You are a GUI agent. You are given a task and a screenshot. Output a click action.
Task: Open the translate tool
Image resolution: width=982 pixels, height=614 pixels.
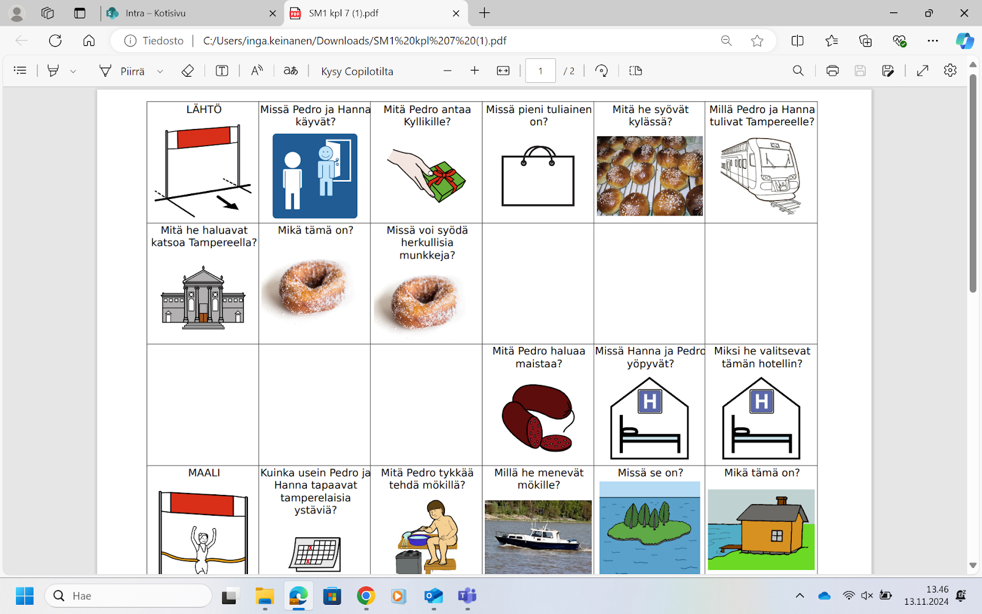(x=291, y=71)
